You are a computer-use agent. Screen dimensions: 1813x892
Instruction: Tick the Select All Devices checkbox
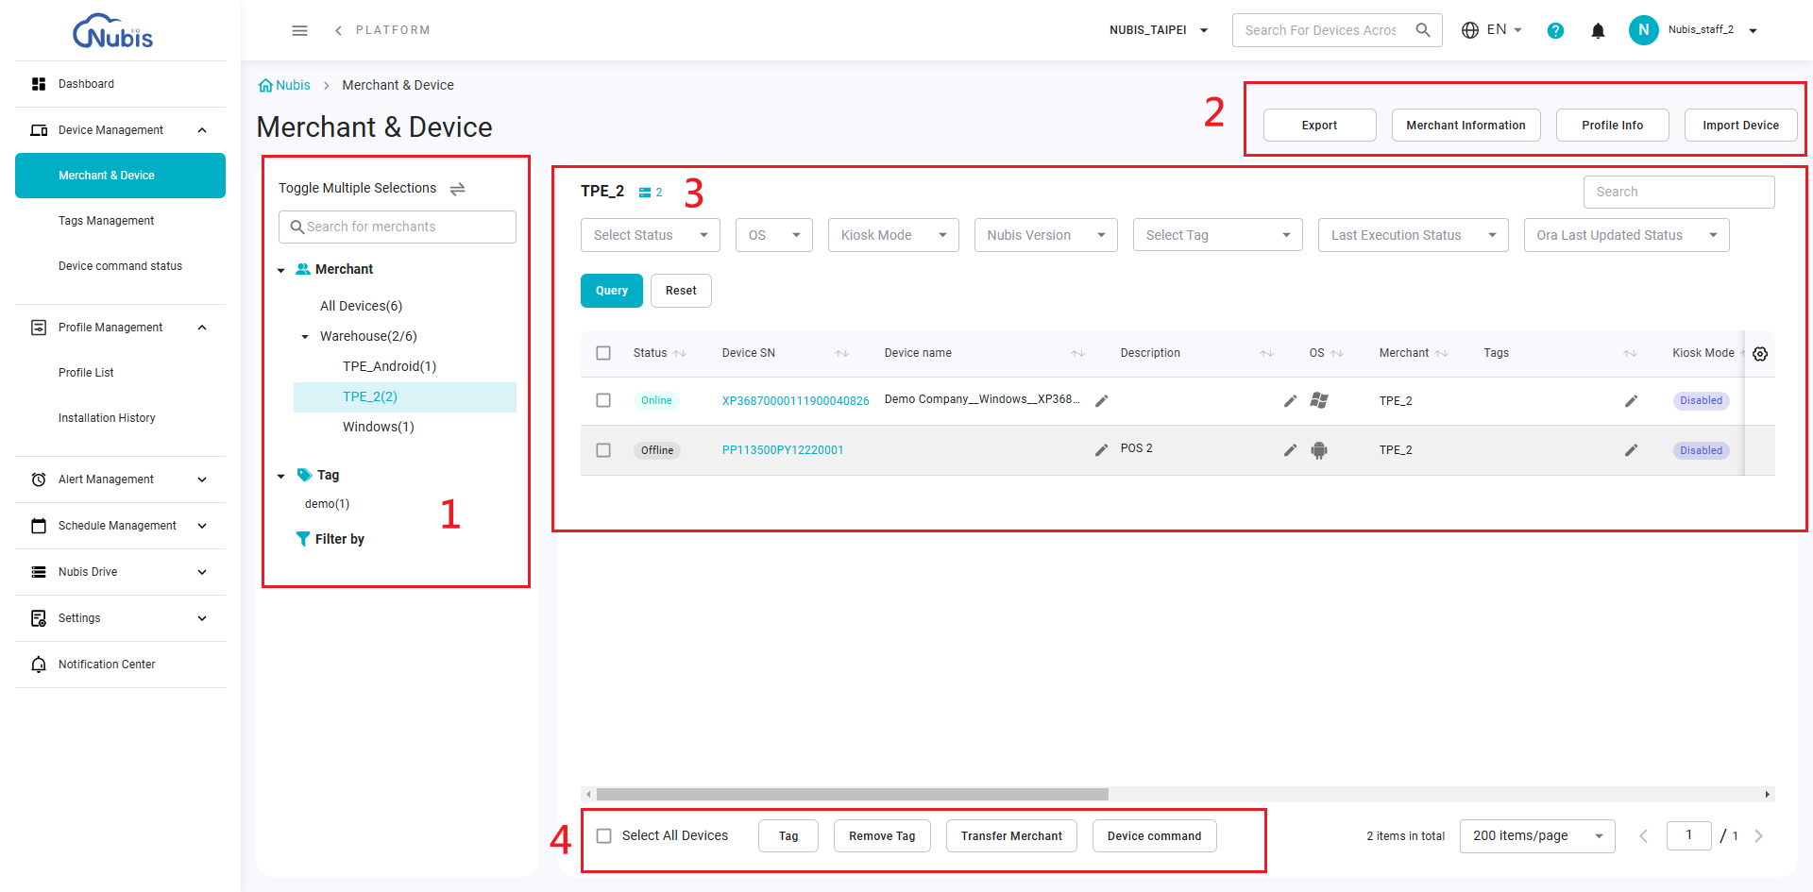pos(604,836)
